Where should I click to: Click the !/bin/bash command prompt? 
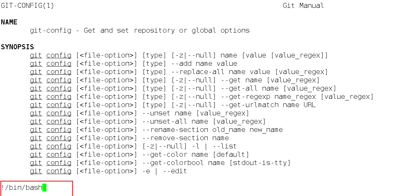click(x=22, y=187)
